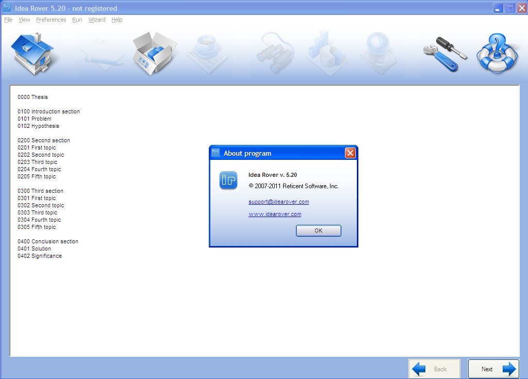Select the '0101 Problem' line
The height and width of the screenshot is (379, 528).
click(x=35, y=119)
